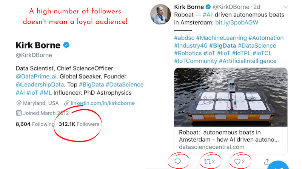Open the linkedin.com/in/kirkdborne profile link
This screenshot has height=169, width=302.
pos(103,103)
